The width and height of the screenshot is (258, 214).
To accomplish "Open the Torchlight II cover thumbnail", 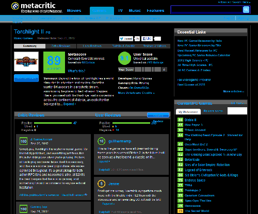I will click(x=26, y=61).
